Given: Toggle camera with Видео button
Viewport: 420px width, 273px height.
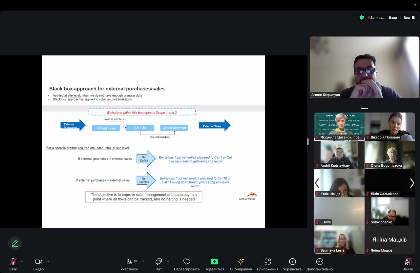Looking at the screenshot, I should (x=38, y=262).
